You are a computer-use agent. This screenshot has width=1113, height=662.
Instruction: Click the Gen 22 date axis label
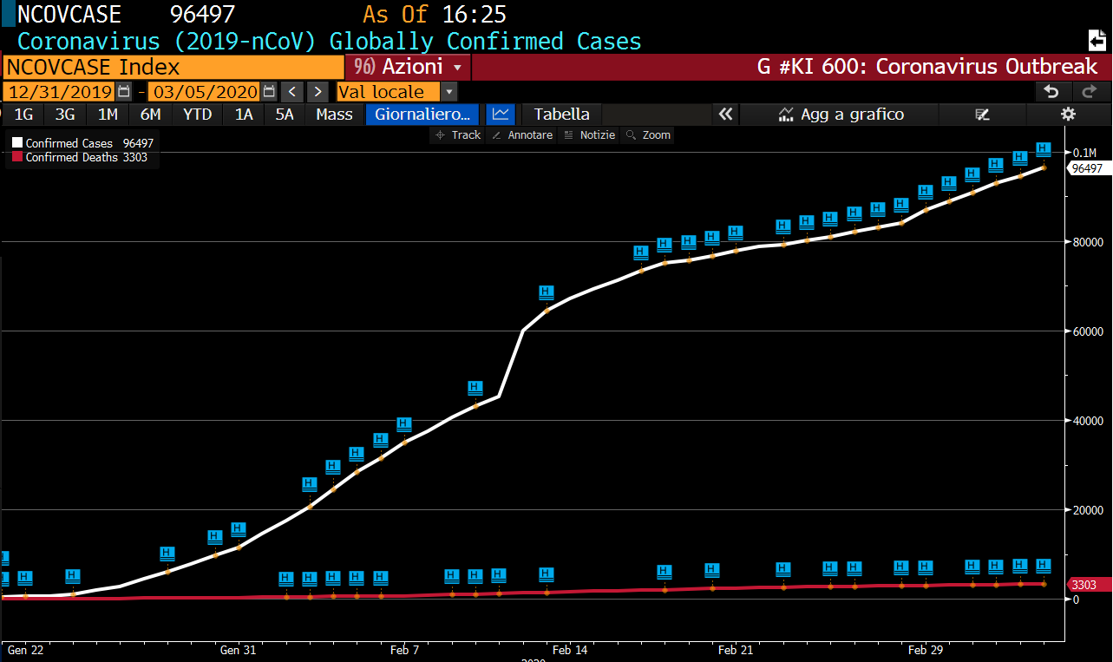pyautogui.click(x=24, y=650)
